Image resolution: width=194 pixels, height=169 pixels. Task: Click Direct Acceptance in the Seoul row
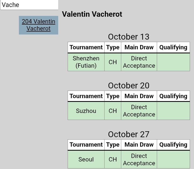click(x=139, y=160)
